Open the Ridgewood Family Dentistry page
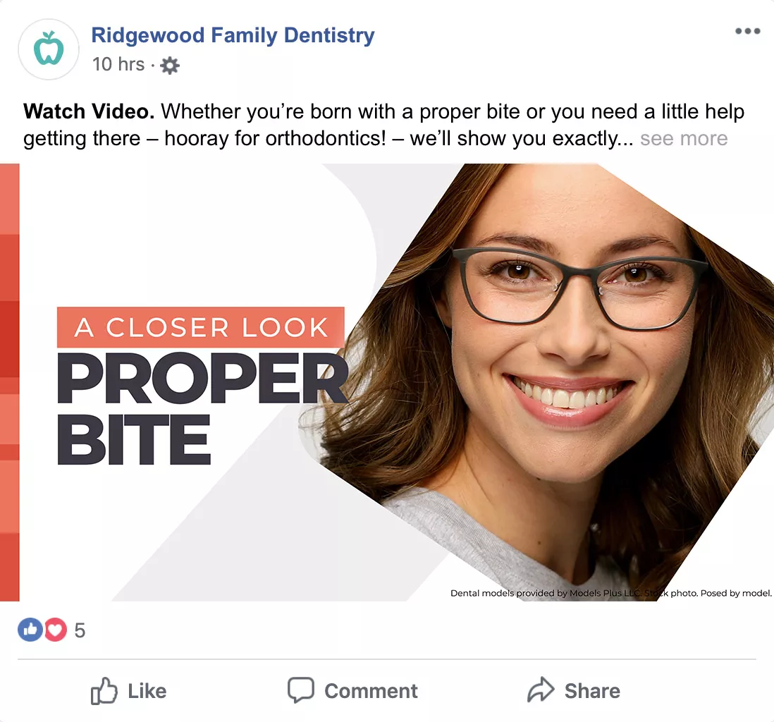 coord(233,35)
